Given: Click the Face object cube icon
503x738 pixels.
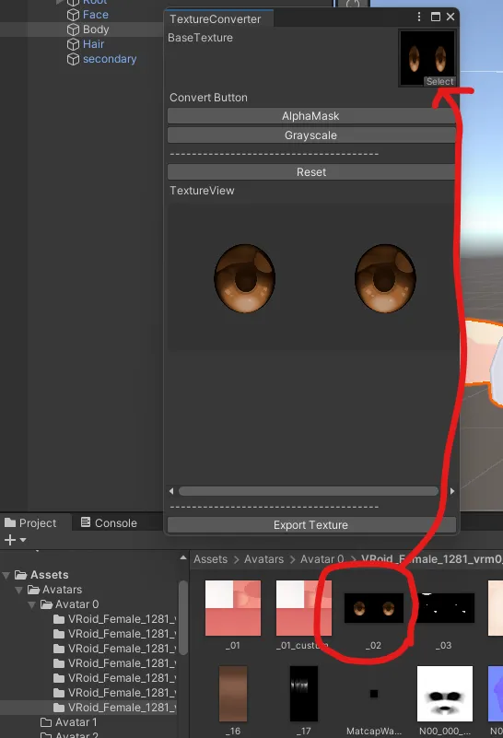Looking at the screenshot, I should pos(73,15).
